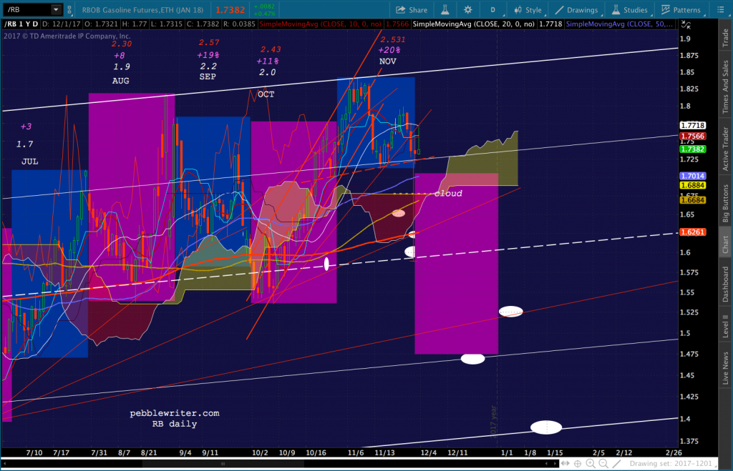This screenshot has height=471, width=733.
Task: Open the Big Buttons sidebar tab
Action: point(726,203)
